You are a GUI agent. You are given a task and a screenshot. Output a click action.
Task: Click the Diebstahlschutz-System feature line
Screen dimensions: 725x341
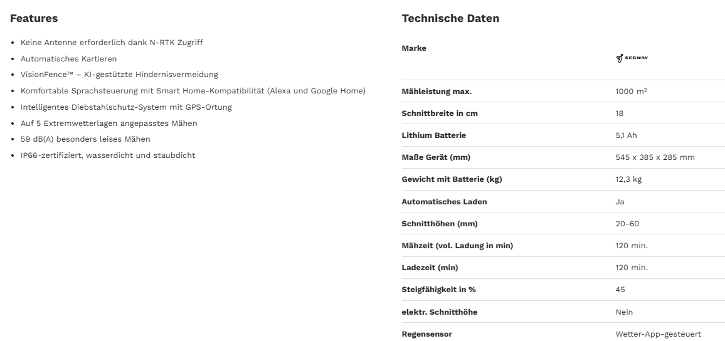point(126,107)
